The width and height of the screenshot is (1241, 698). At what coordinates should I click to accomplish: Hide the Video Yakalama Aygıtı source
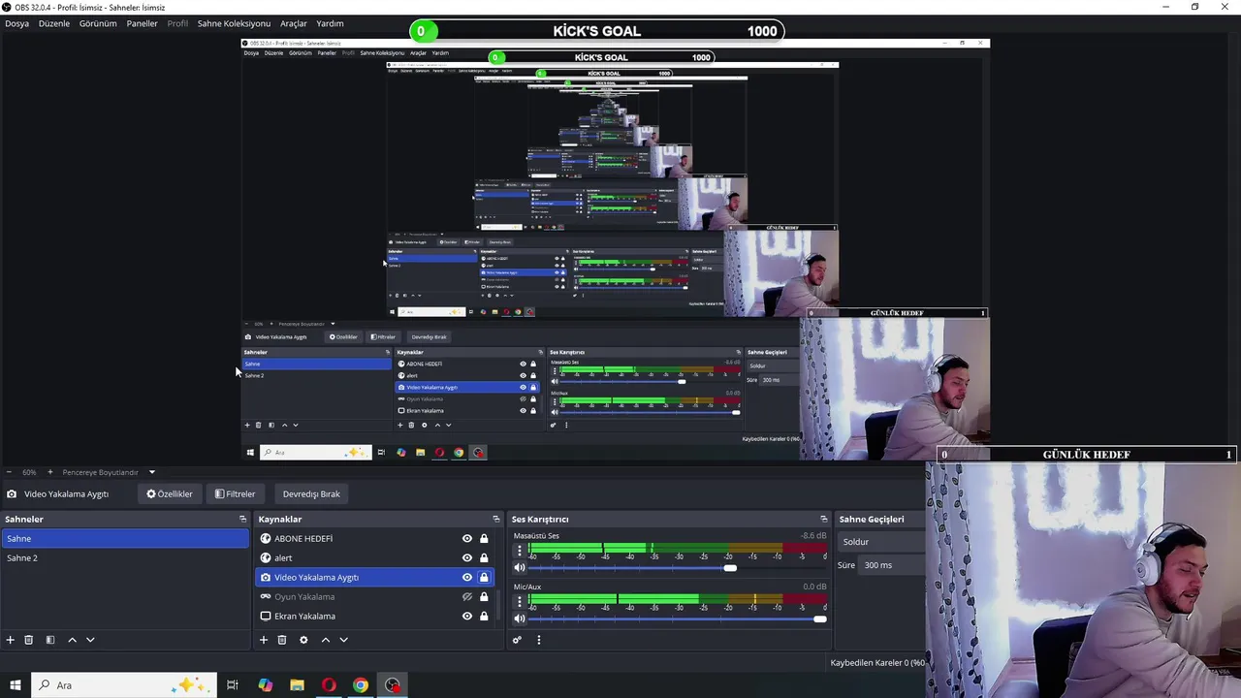467,578
